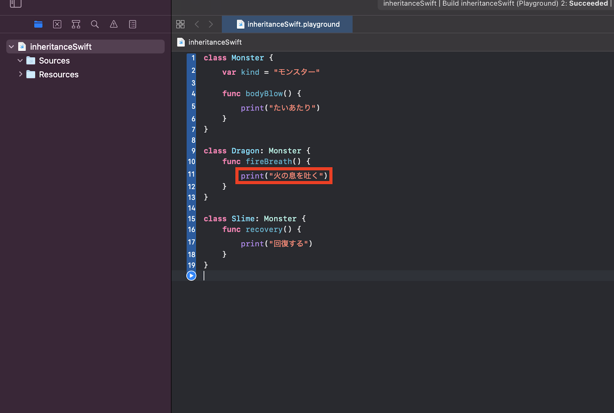Image resolution: width=614 pixels, height=413 pixels.
Task: Click the var kind declaration line
Action: [271, 72]
